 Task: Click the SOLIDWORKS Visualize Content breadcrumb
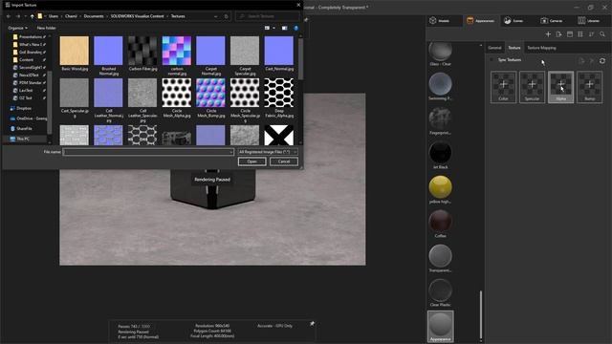point(137,16)
